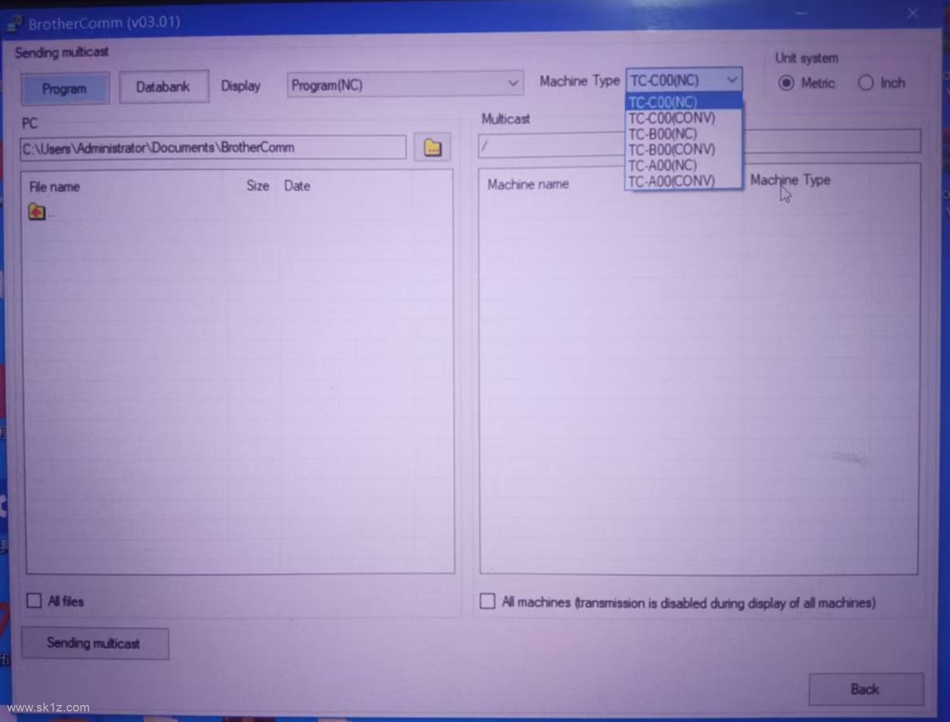Select TC-A00(NC) from the list
Image resolution: width=950 pixels, height=722 pixels.
tap(684, 166)
